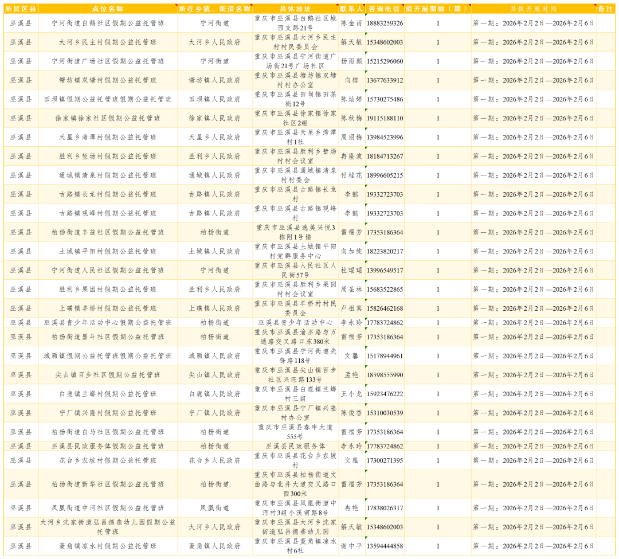The image size is (619, 559).
Task: Click cell 天星乡湾潭村假期公益托管班
Action: [108, 137]
